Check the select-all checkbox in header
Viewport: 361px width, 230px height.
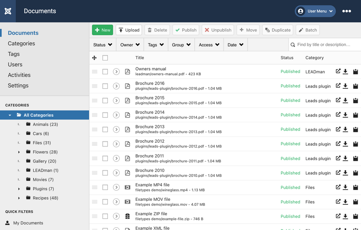[105, 58]
